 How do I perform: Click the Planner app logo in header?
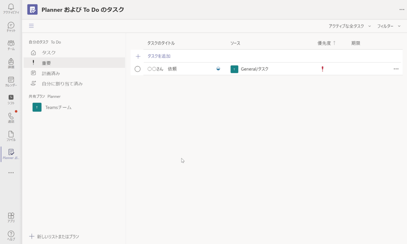32,9
